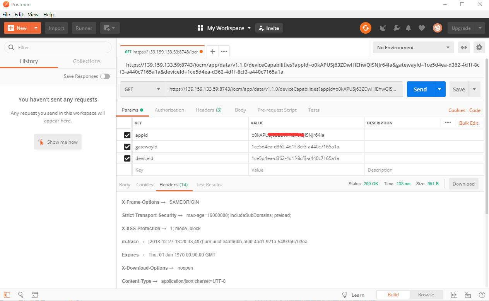
Task: Open Learn lightbulb in status bar
Action: tap(345, 295)
